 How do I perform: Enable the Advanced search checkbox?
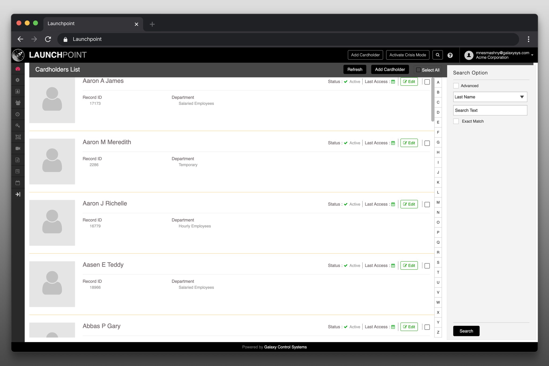click(456, 86)
